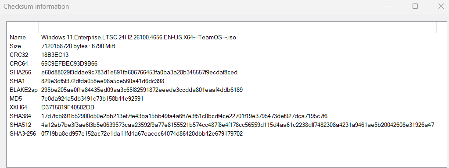The height and width of the screenshot is (168, 449).
Task: Click the SHA256 hash value
Action: 139,73
